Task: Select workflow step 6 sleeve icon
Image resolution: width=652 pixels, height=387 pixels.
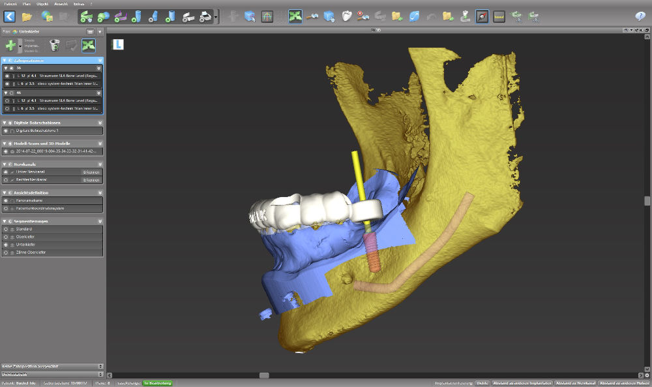Action: click(170, 17)
